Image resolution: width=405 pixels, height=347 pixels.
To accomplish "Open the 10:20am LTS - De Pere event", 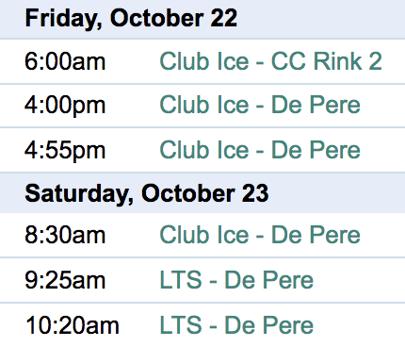I will (x=236, y=325).
